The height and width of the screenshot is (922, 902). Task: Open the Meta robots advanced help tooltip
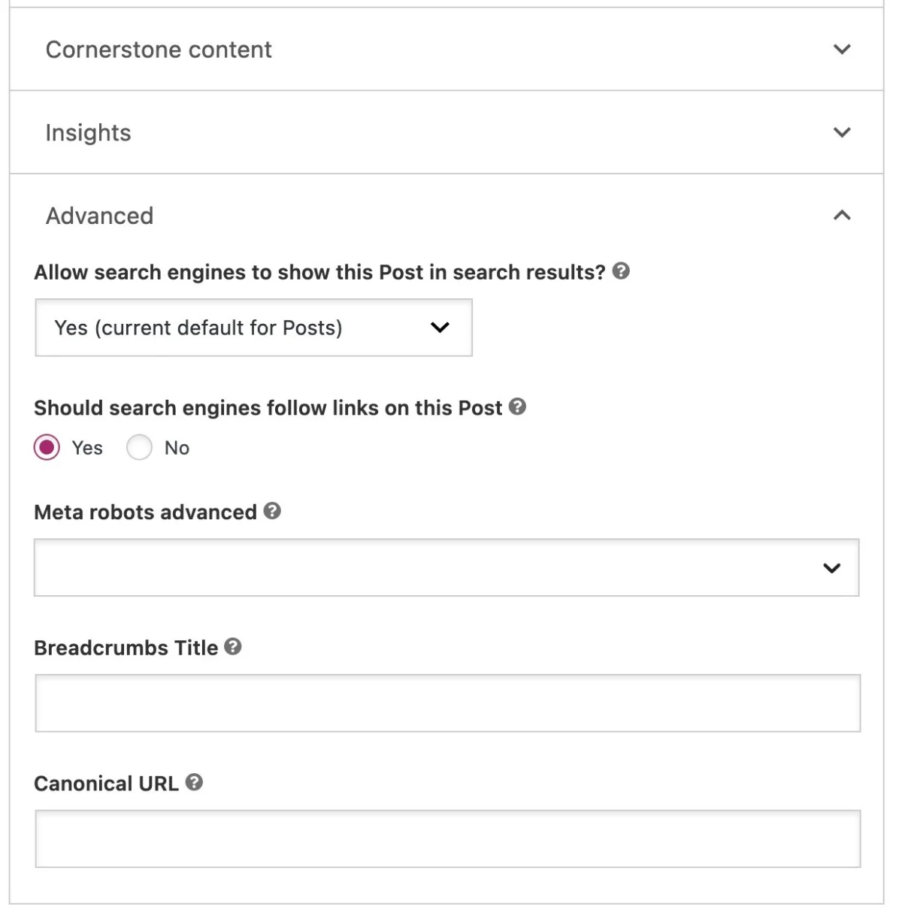(x=273, y=512)
